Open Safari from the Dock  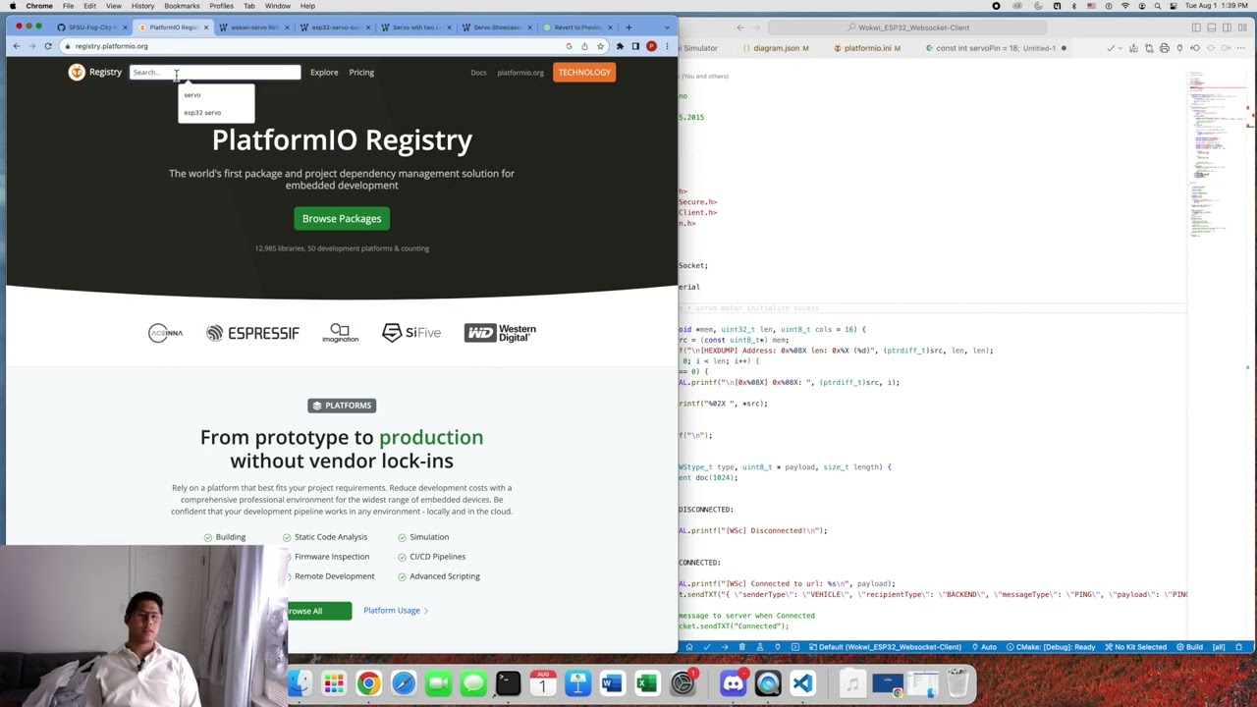coord(404,683)
